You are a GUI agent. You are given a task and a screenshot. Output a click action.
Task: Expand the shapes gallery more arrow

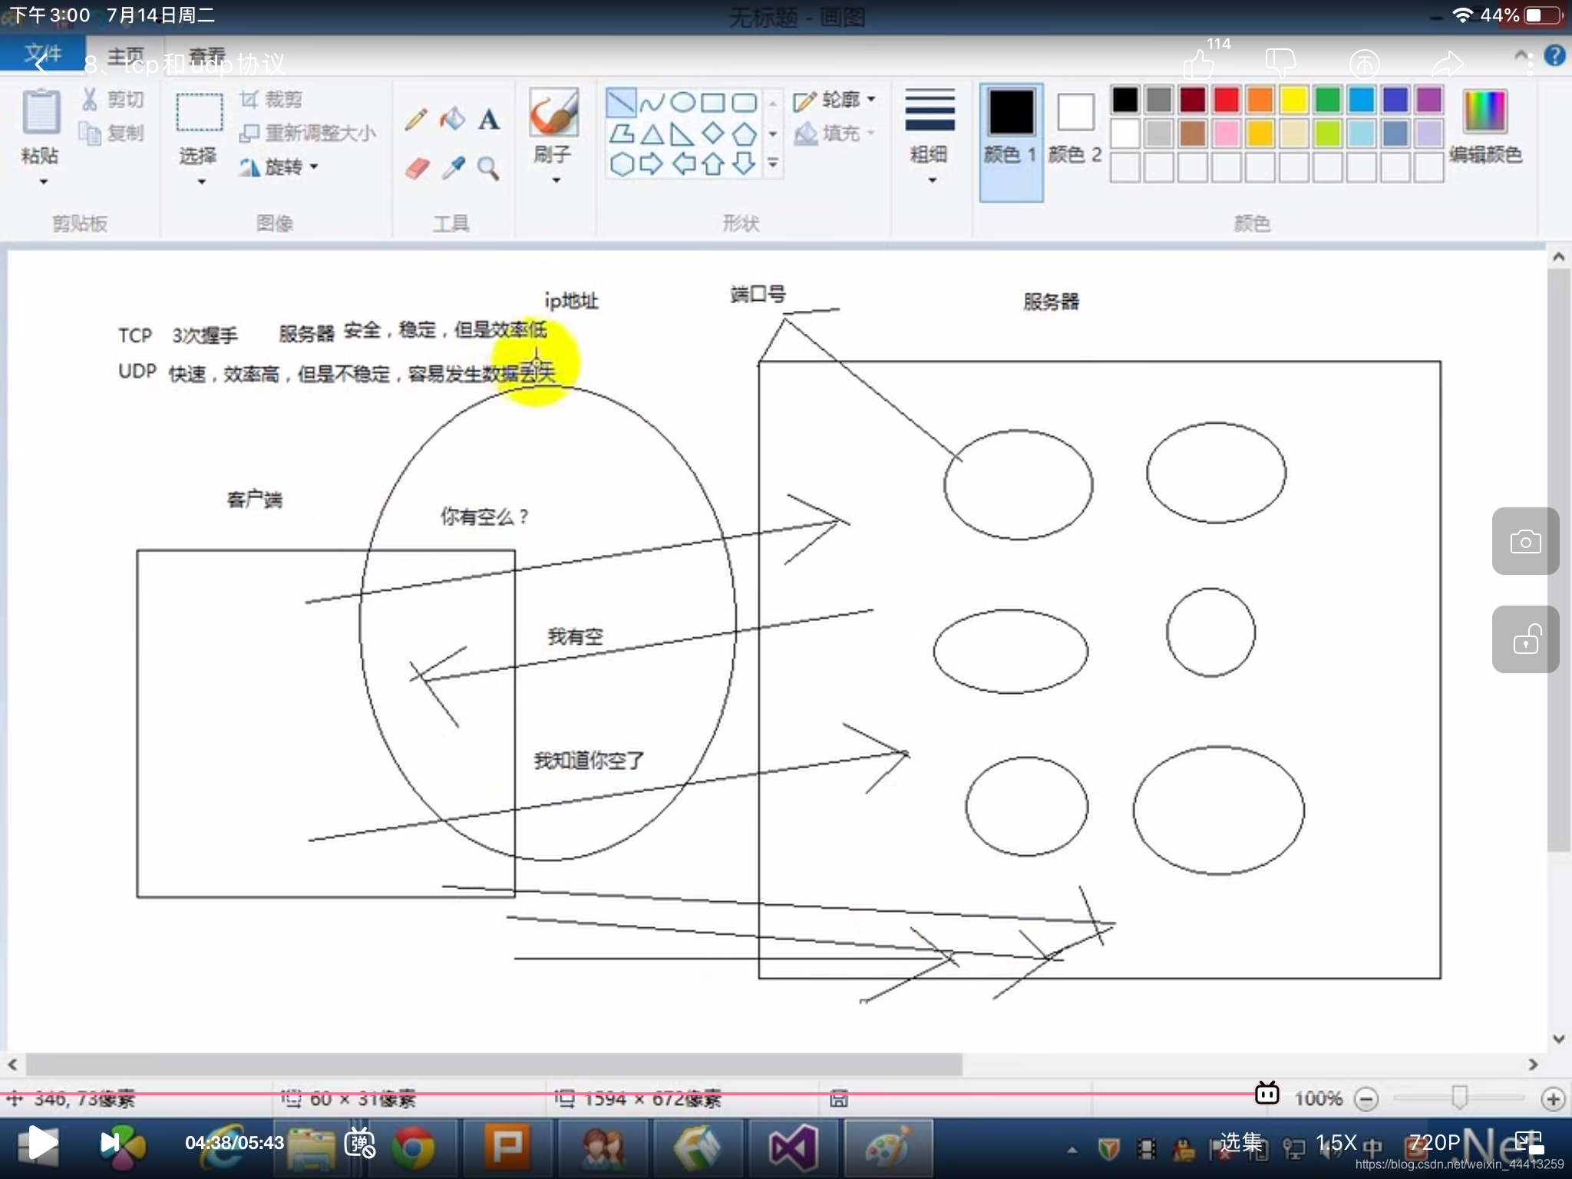[x=773, y=163]
